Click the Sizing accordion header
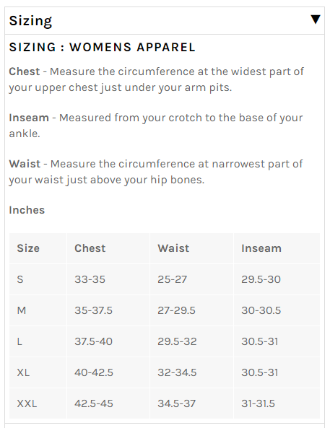This screenshot has width=330, height=428. tap(165, 20)
